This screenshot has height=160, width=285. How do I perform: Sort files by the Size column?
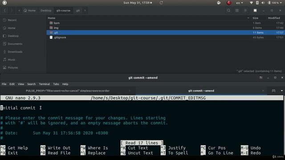[x=255, y=18]
